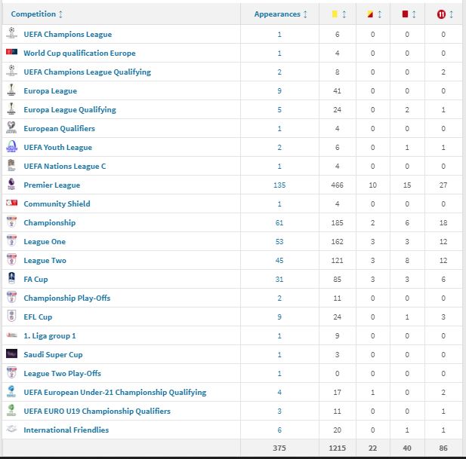Click the FA Cup logo icon
The height and width of the screenshot is (459, 466).
tap(11, 279)
